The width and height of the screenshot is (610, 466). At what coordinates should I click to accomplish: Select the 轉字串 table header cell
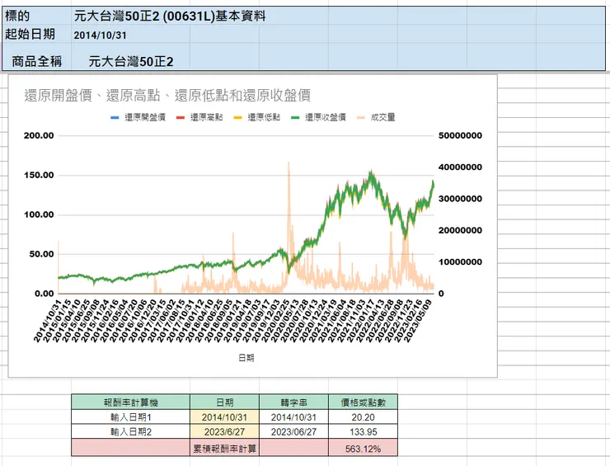(293, 402)
